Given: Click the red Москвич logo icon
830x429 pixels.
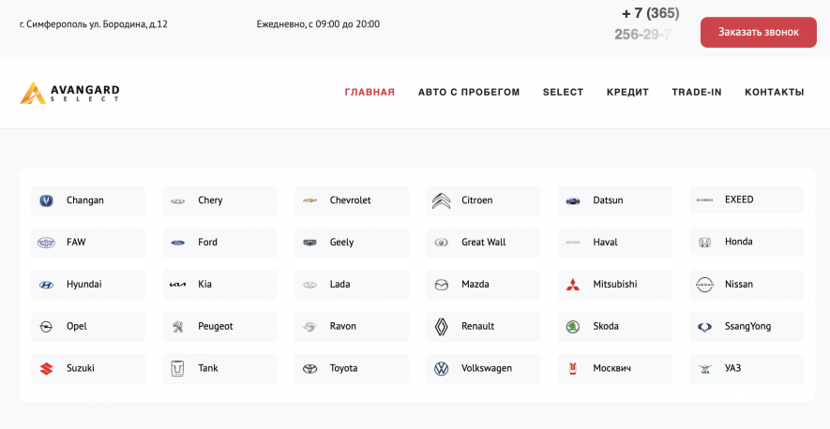Looking at the screenshot, I should 573,369.
